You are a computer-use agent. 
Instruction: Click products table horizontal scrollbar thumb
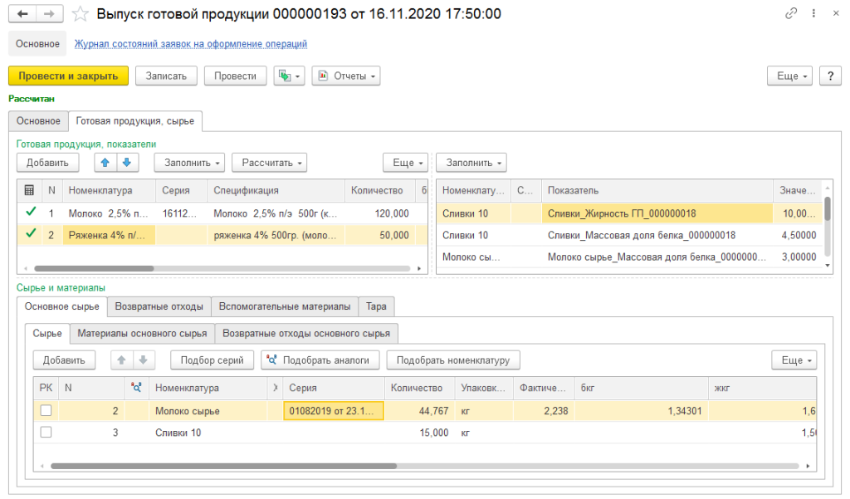[95, 268]
